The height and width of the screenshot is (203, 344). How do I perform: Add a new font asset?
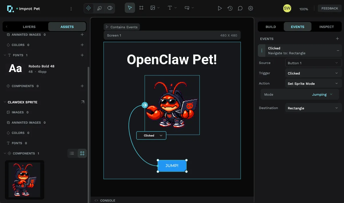pyautogui.click(x=82, y=55)
